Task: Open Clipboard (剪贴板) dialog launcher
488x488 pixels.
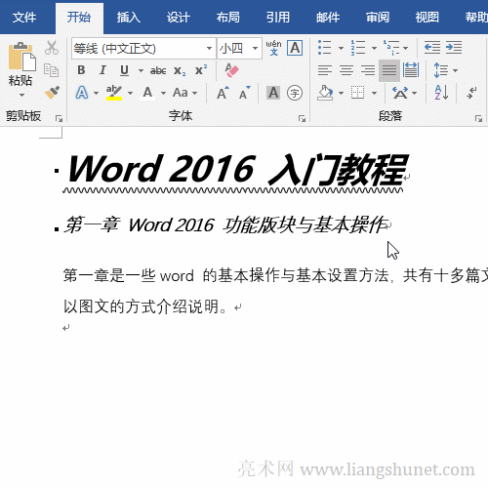Action: [x=59, y=119]
